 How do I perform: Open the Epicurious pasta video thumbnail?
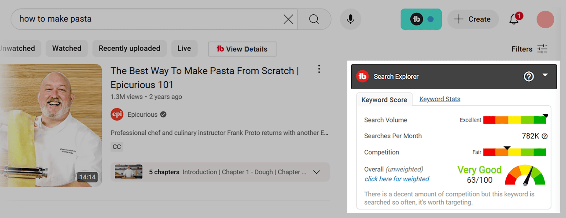51,125
